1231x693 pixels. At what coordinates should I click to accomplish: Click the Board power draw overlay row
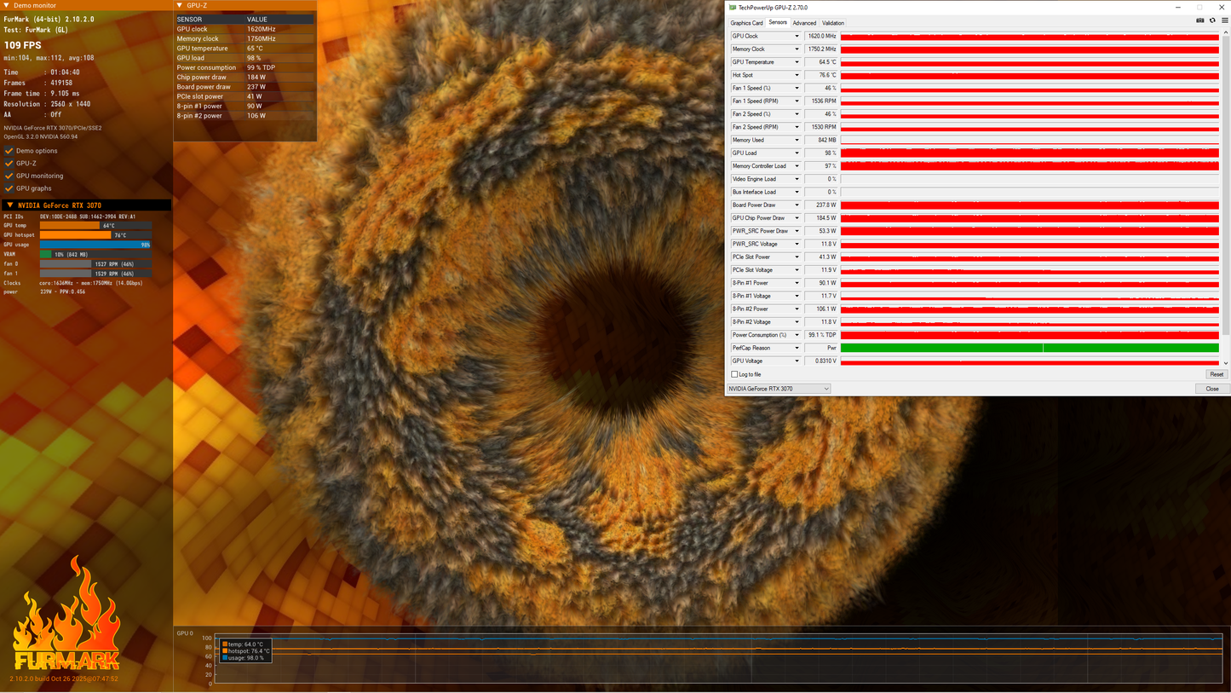244,87
